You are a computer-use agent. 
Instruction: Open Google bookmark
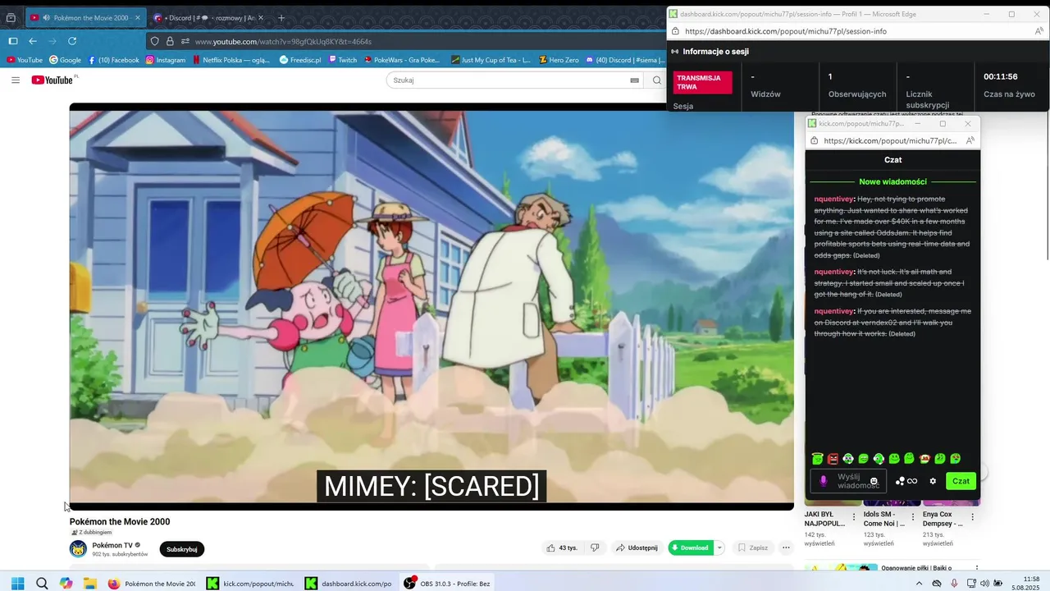click(x=66, y=60)
